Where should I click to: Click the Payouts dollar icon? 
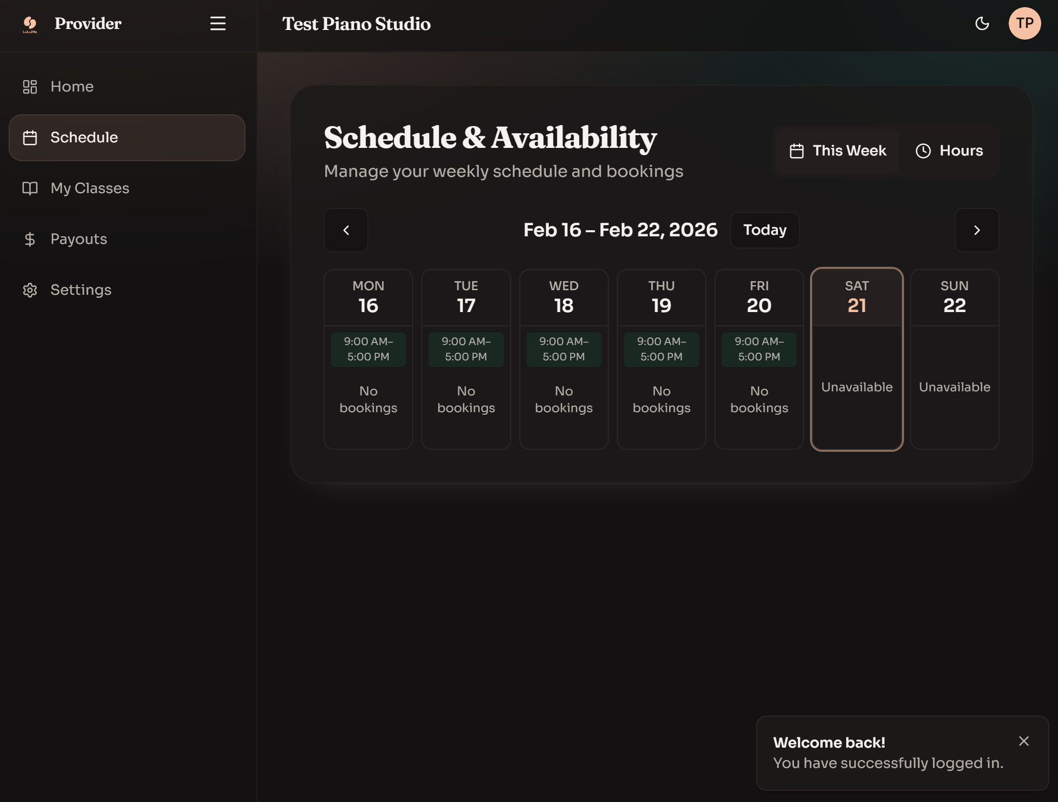click(x=30, y=239)
